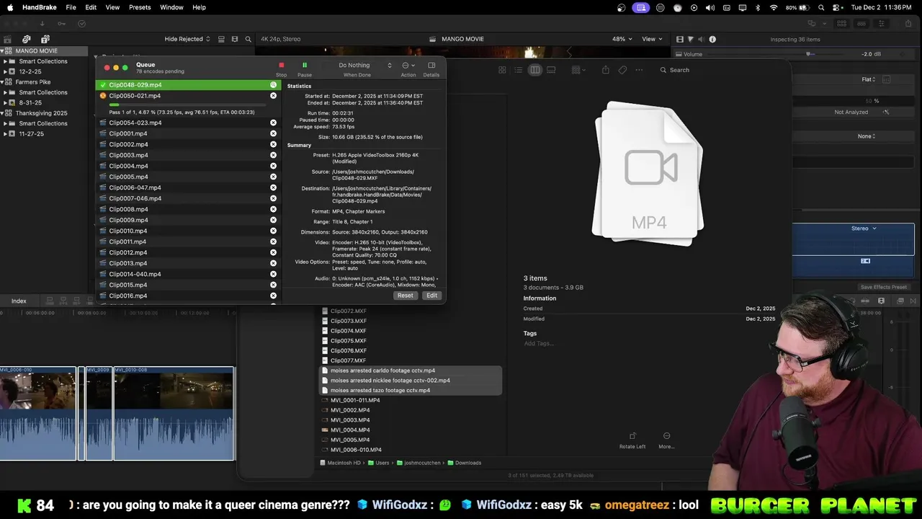922x519 pixels.
Task: Adjust the Volume slider in inspector
Action: coord(809,54)
